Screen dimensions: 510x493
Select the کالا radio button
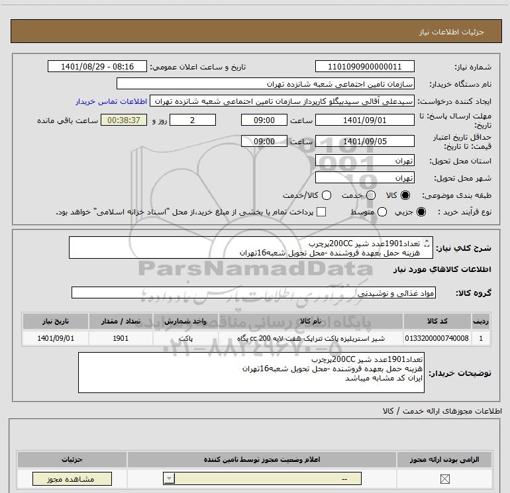click(x=405, y=195)
